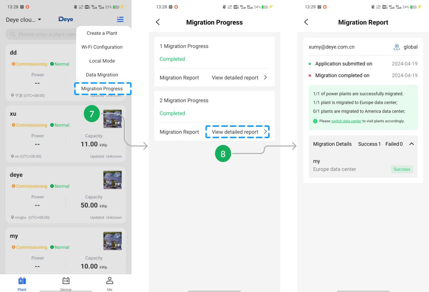
Task: Select Migration Progress menu item
Action: tap(102, 89)
